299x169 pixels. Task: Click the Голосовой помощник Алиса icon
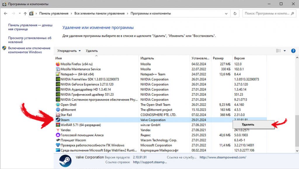58,135
